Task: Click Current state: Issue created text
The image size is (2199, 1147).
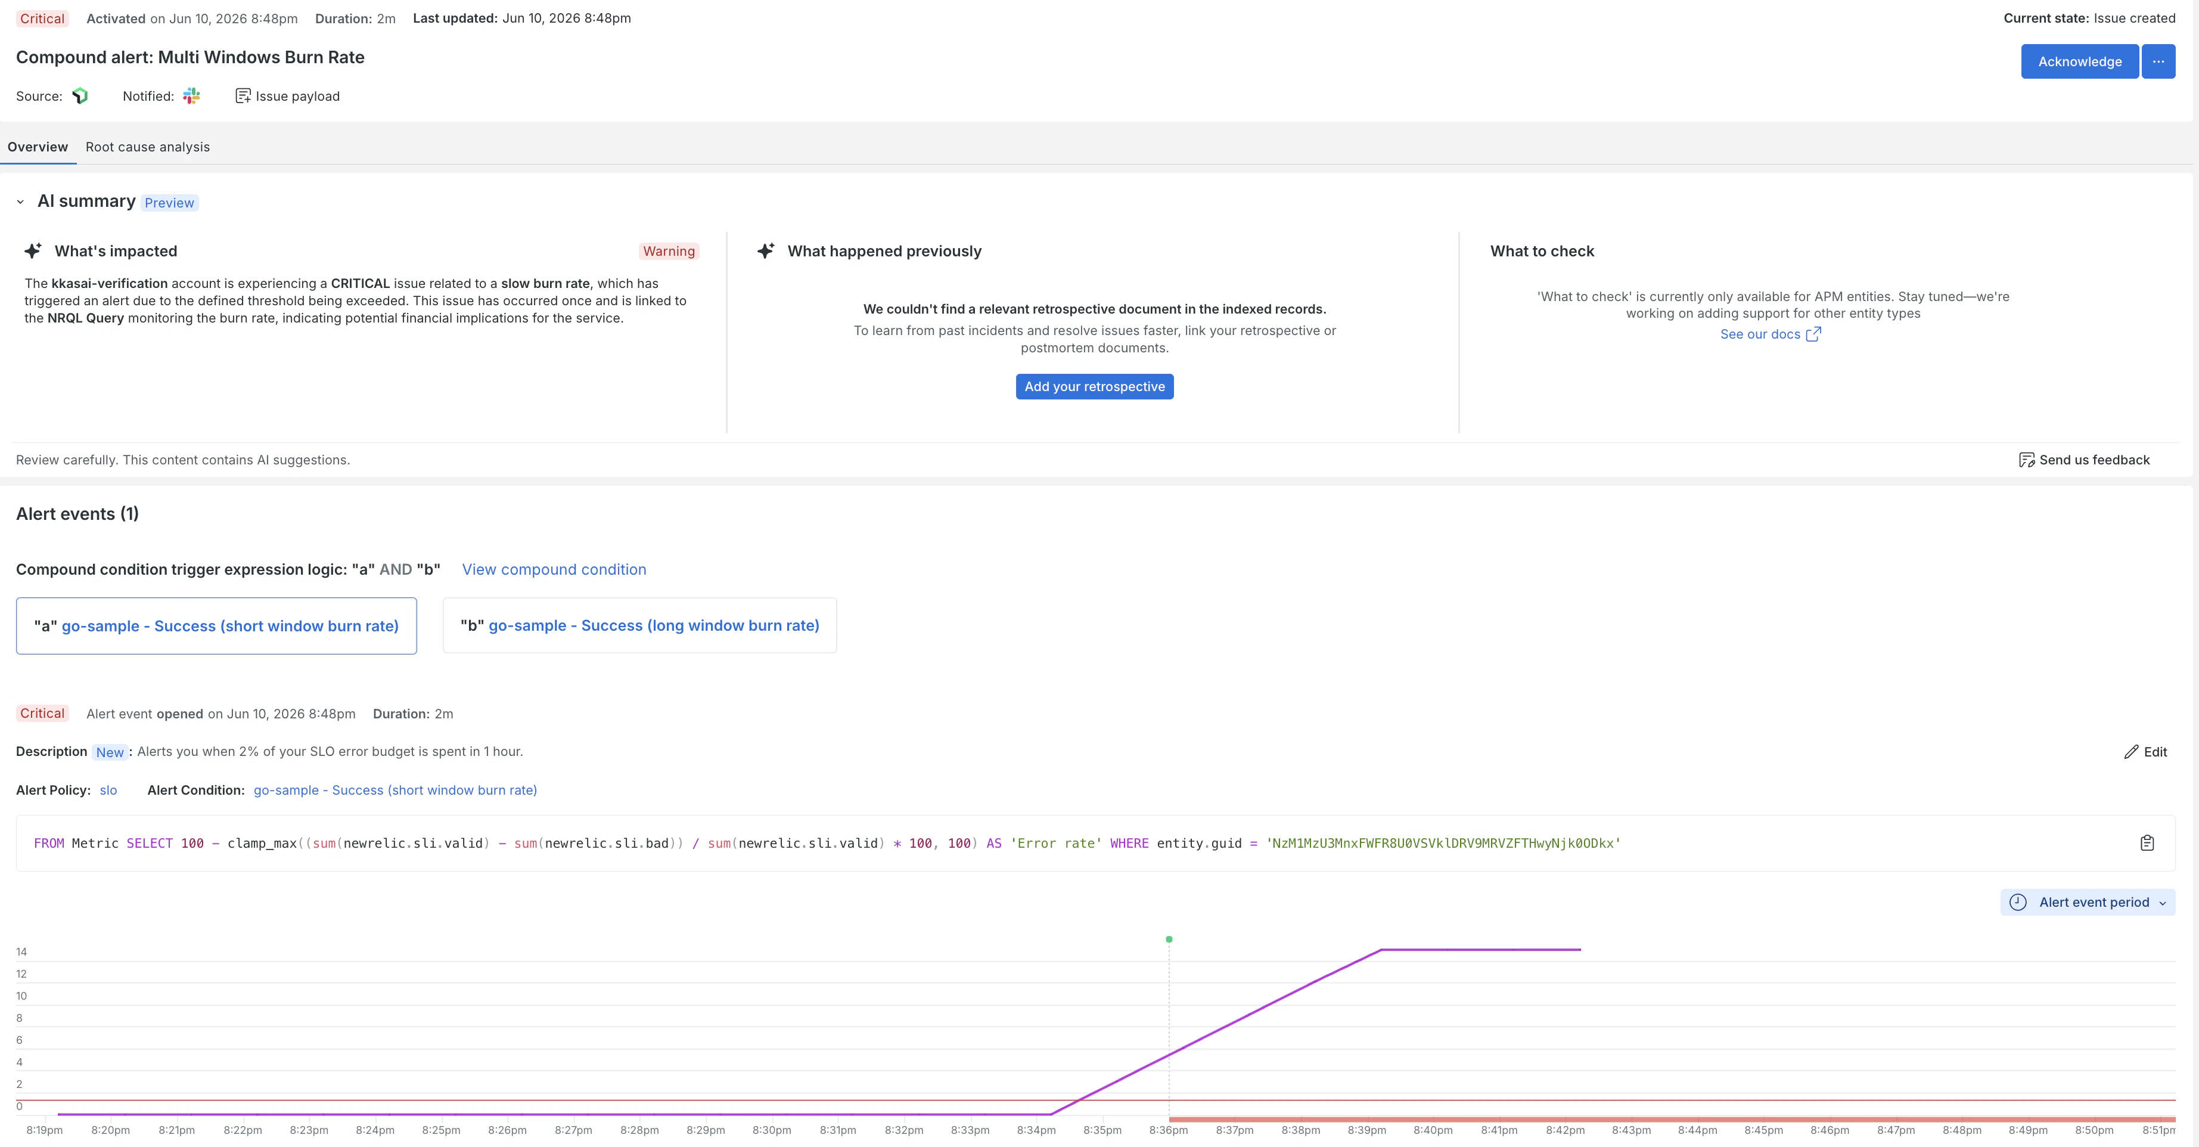Action: 2089,18
